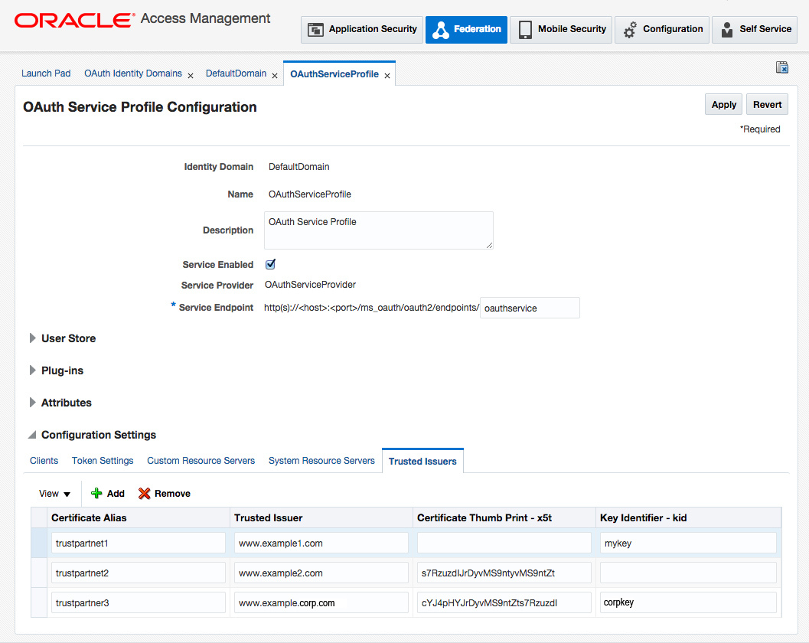Select the Trusted Issuers sub-tab

point(422,461)
